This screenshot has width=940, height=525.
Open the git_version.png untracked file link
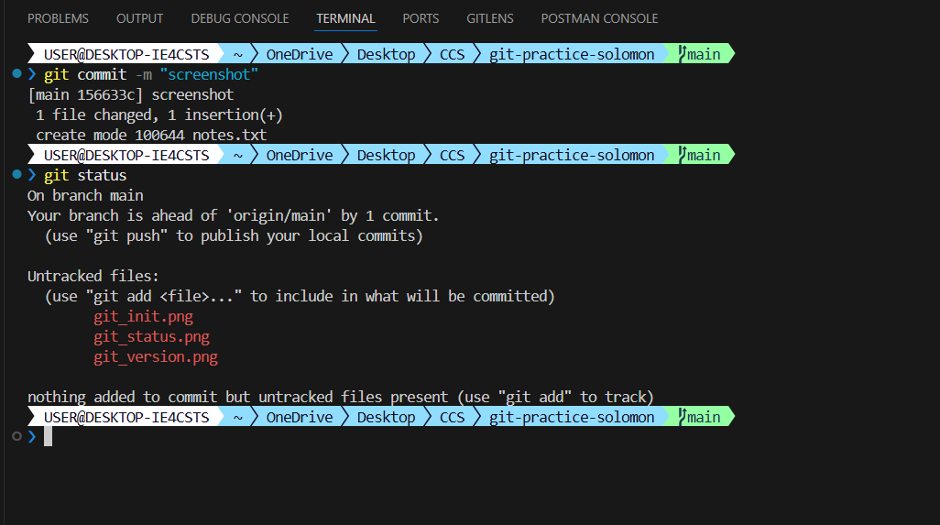click(155, 357)
